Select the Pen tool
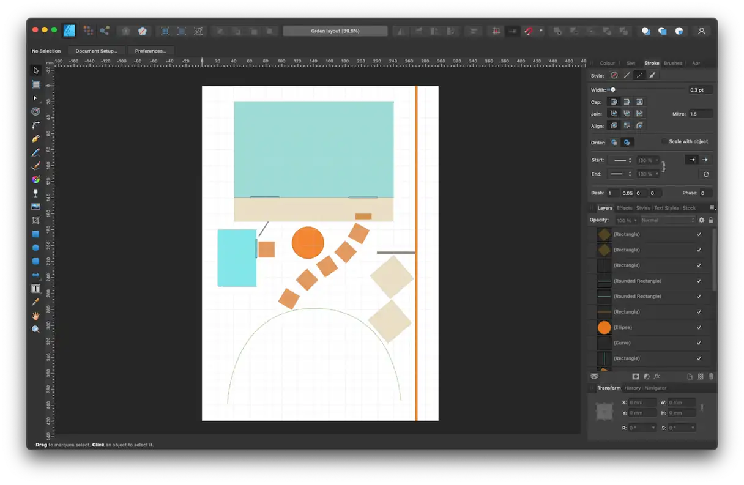This screenshot has height=485, width=744. pos(36,139)
